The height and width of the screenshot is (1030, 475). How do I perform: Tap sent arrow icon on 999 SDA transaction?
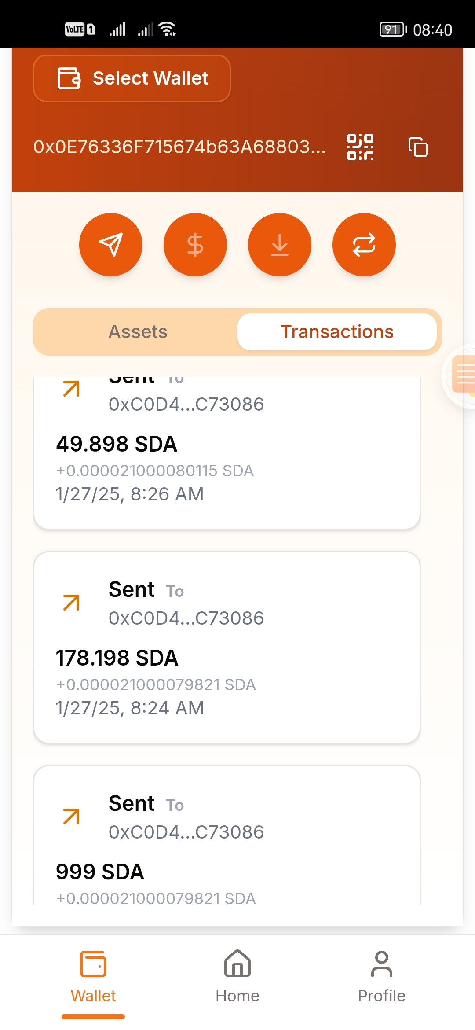pyautogui.click(x=71, y=817)
